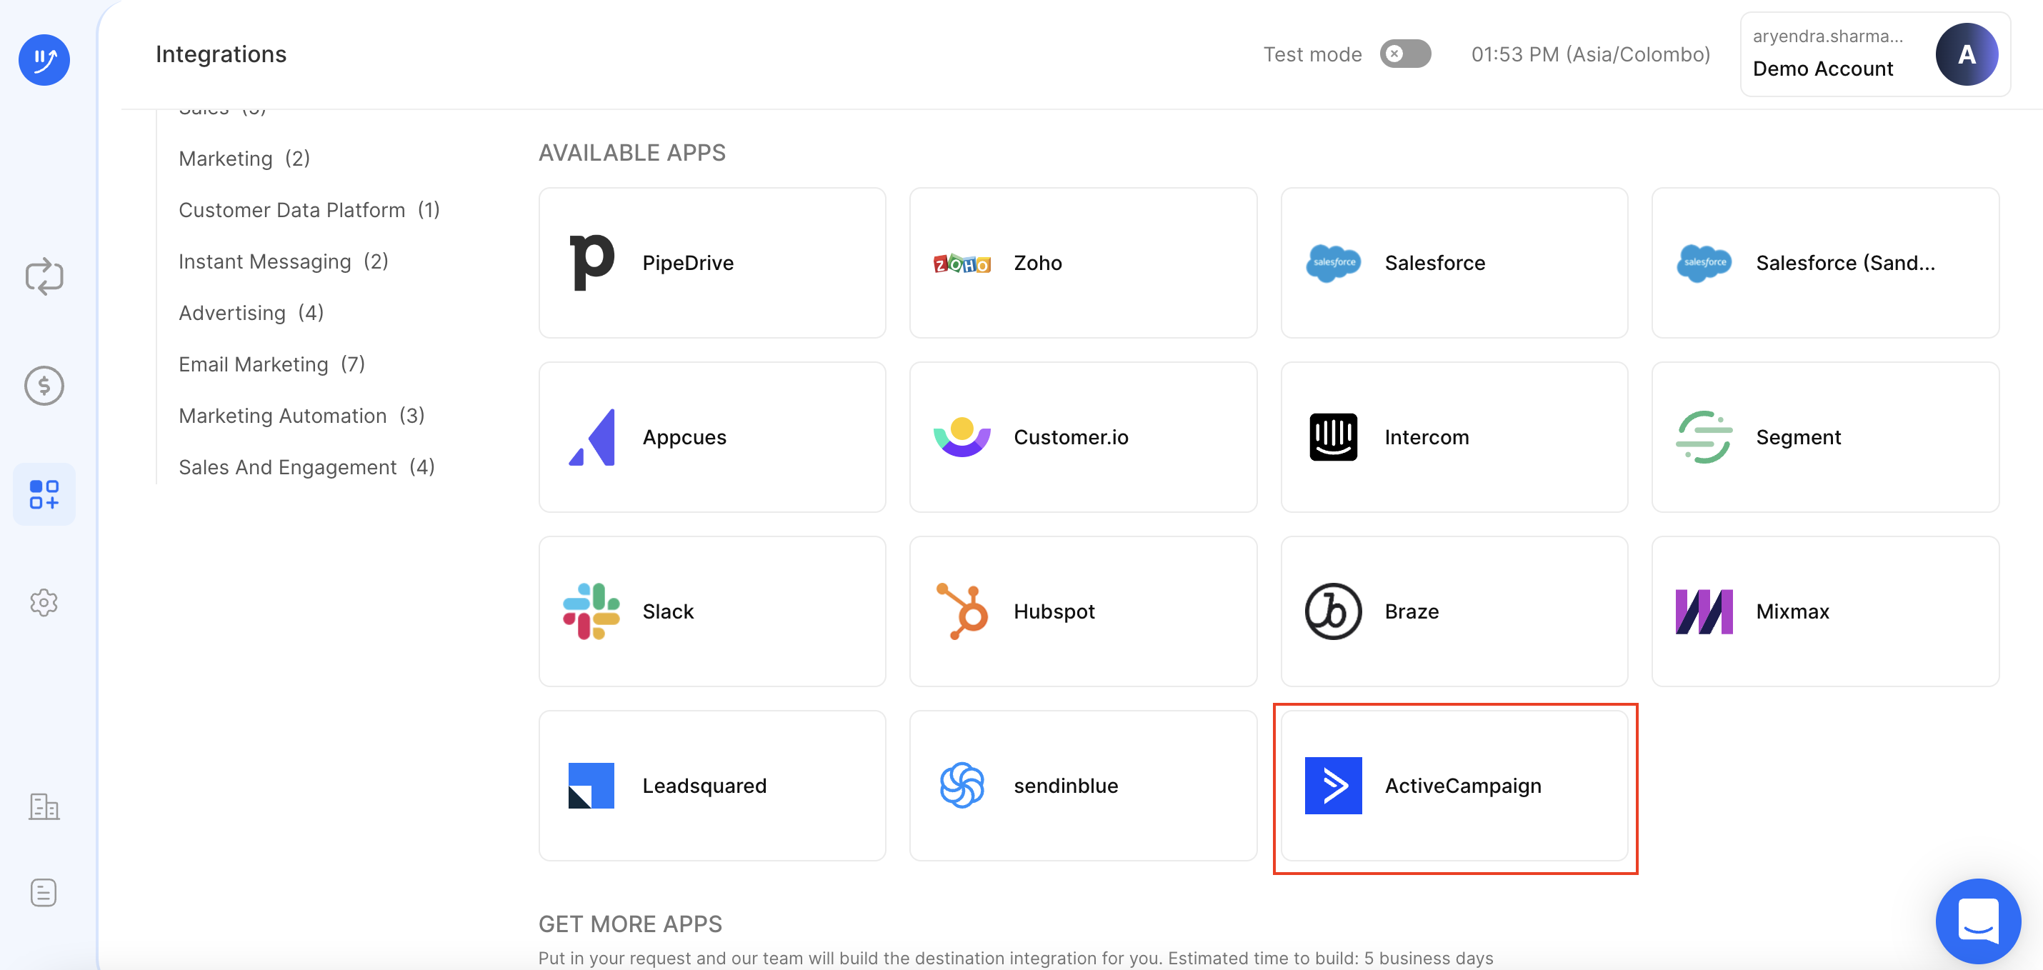
Task: Click the sync arrows sidebar icon
Action: (x=44, y=277)
